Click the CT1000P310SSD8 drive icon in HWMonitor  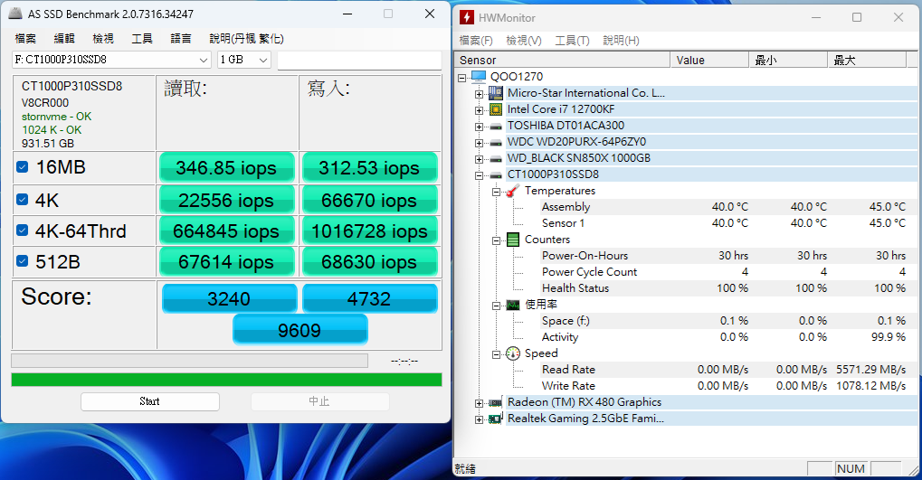click(x=496, y=174)
